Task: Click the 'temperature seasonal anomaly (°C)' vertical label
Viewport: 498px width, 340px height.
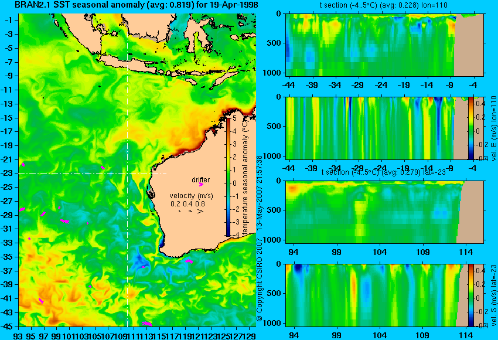Action: [245, 177]
